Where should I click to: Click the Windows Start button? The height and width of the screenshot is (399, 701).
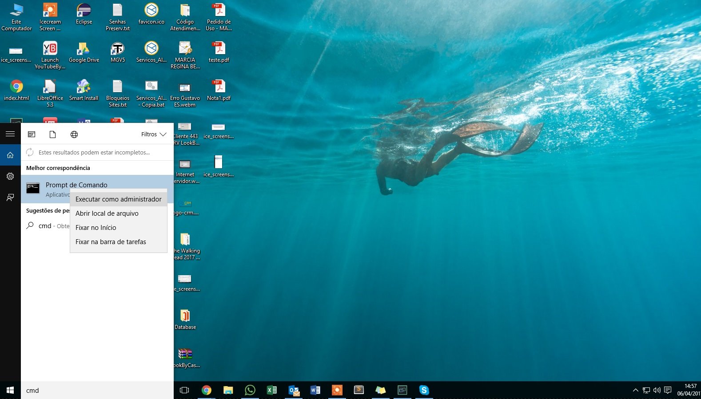[10, 390]
